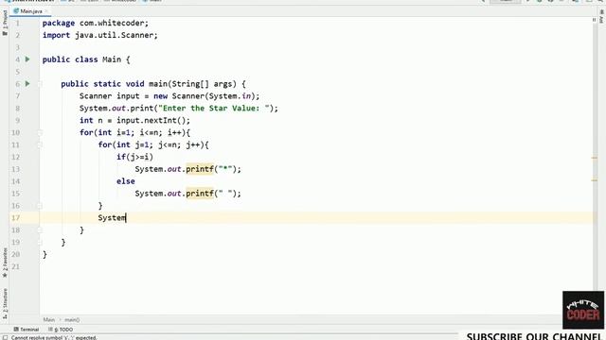606x340 pixels.
Task: Click the fold end marker at line 19
Action: pyautogui.click(x=40, y=243)
